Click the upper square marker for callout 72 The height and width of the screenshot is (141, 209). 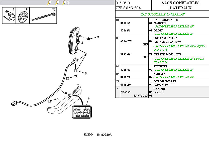pyautogui.click(x=67, y=78)
